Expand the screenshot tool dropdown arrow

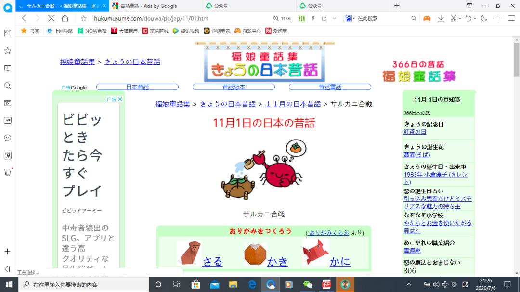coord(460,18)
